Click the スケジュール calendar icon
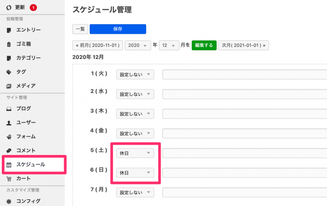Viewport: 327px width, 206px height. click(9, 165)
